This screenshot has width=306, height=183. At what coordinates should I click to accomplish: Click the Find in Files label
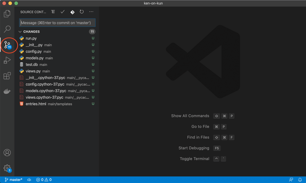tap(198, 137)
